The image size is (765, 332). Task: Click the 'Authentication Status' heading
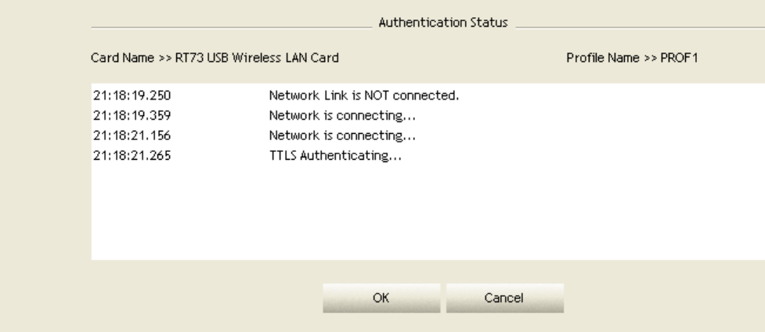[444, 23]
